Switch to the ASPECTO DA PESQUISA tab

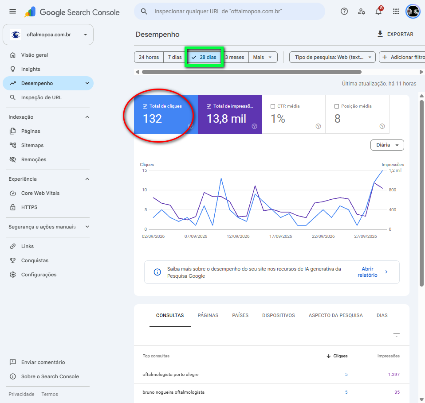pyautogui.click(x=335, y=315)
